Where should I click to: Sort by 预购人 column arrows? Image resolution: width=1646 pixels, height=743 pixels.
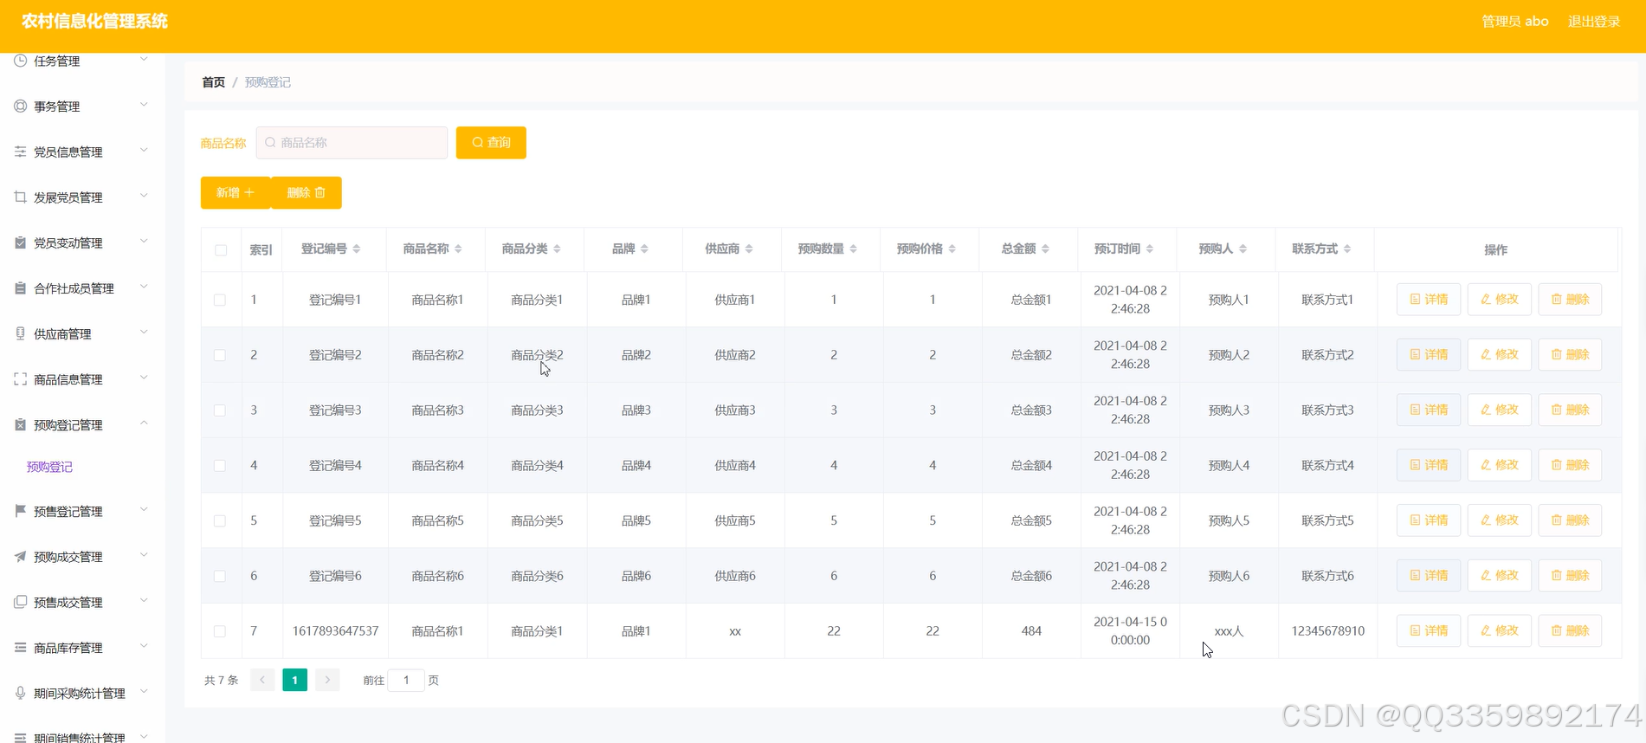pos(1243,249)
